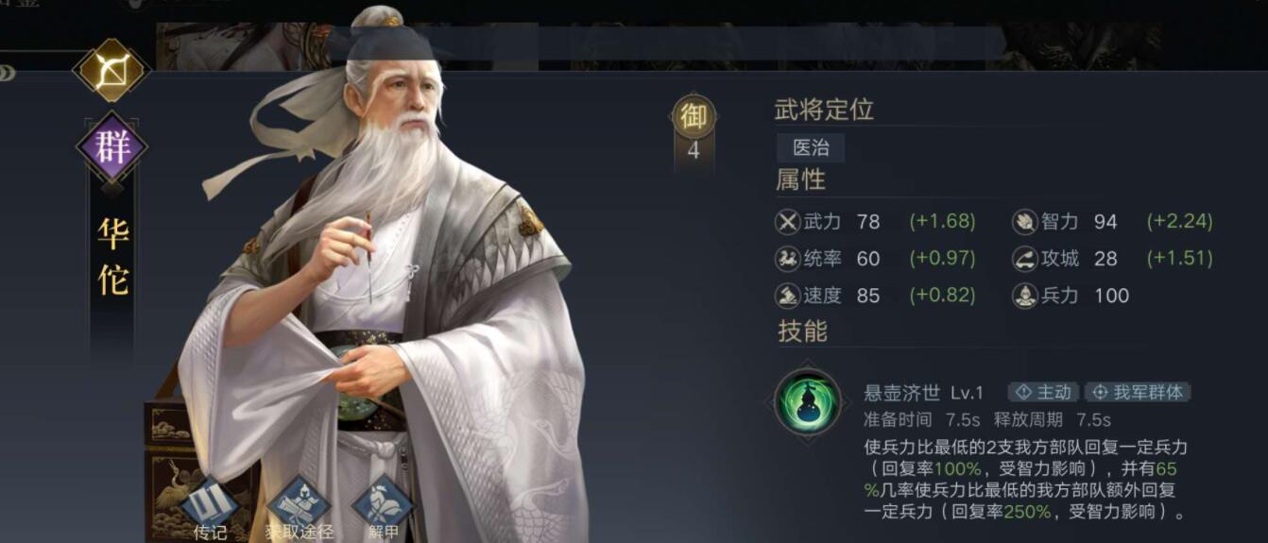Image resolution: width=1268 pixels, height=543 pixels.
Task: Click the 武将定位 section header
Action: tap(824, 110)
